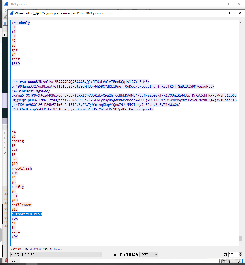
Task: Click the bookmark filter icon in main window
Action: tap(5, 23)
